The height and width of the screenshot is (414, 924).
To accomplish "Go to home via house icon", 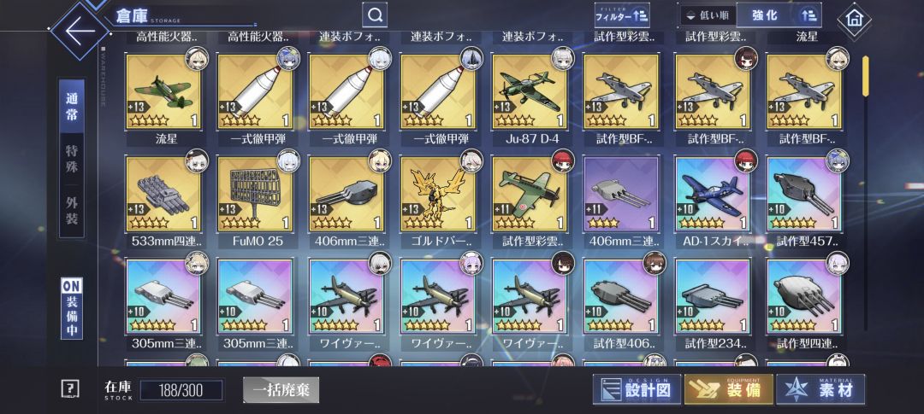I will point(854,18).
